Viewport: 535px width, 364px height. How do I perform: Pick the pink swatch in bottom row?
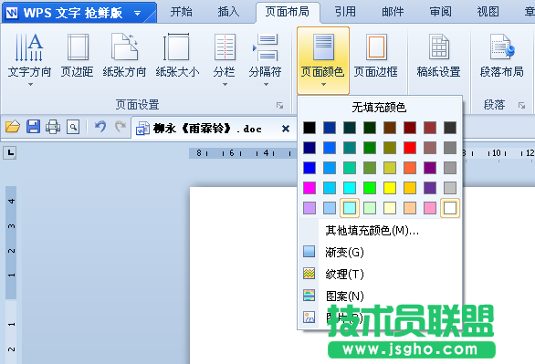coord(430,208)
